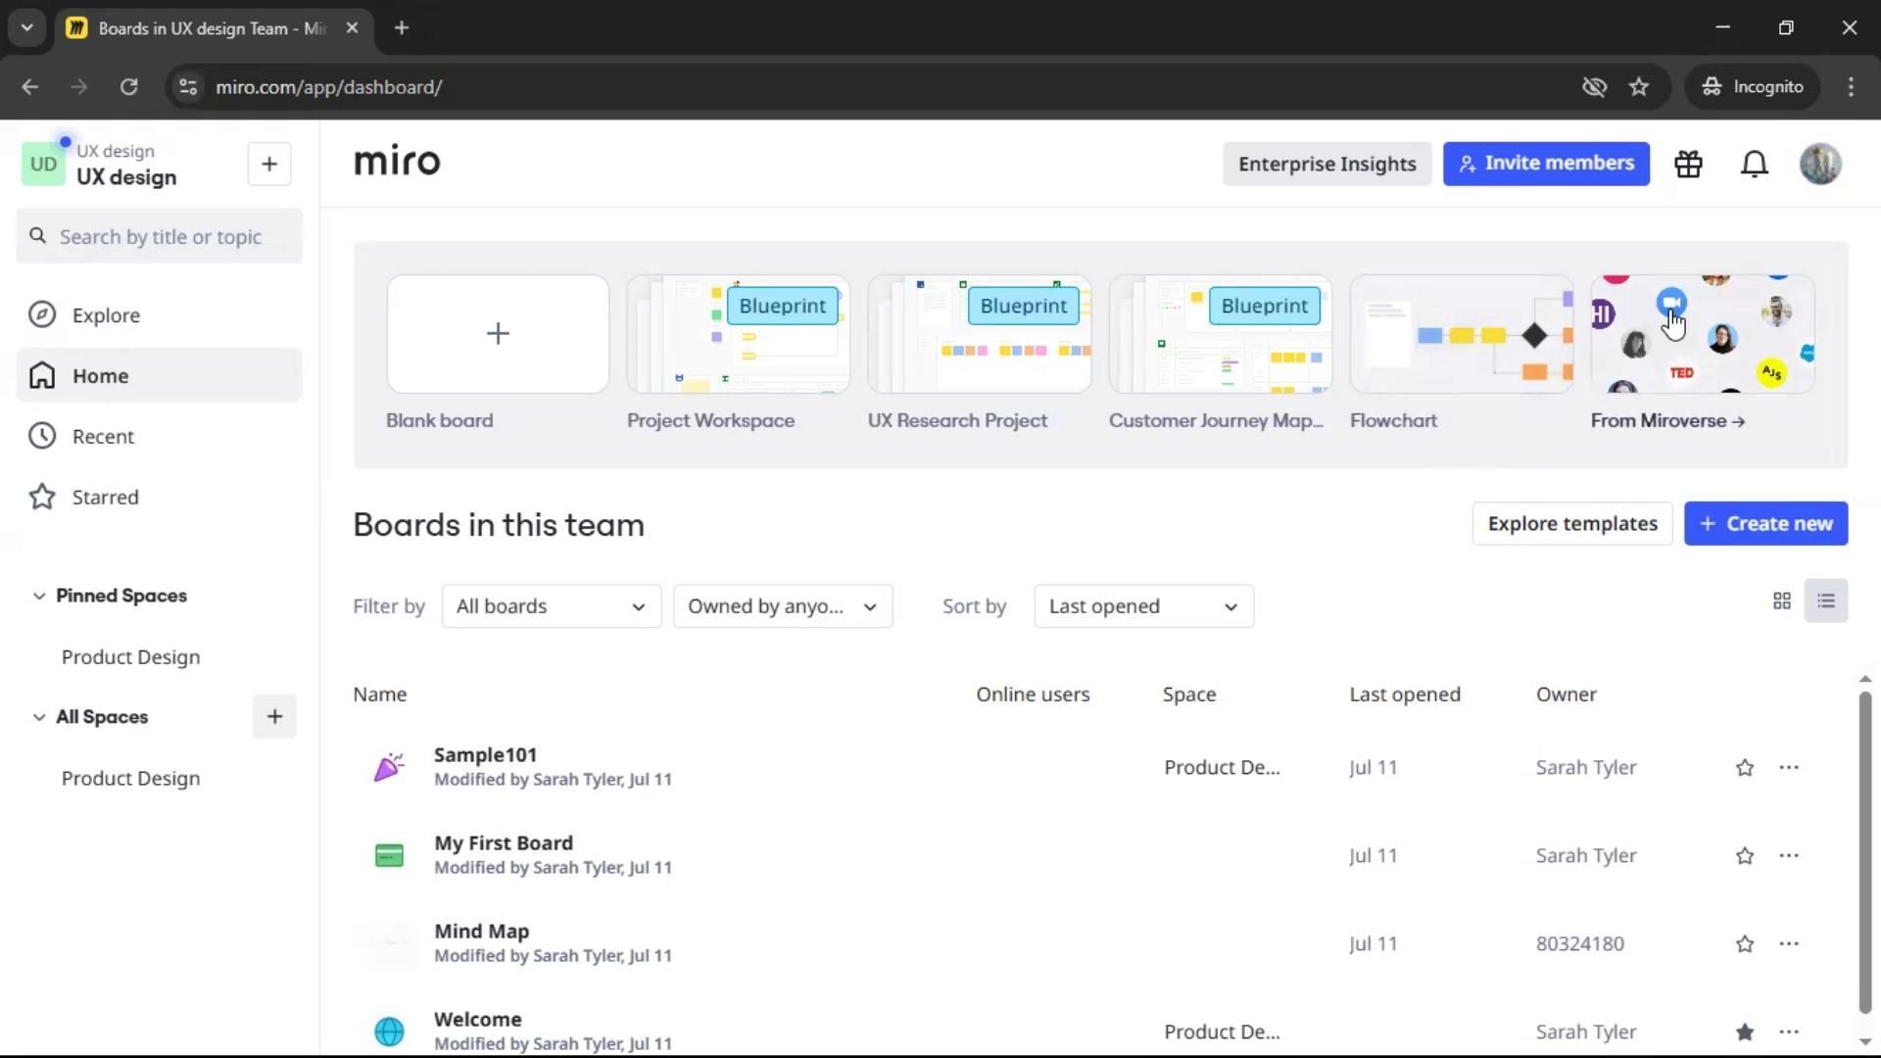Screen dimensions: 1881x1058
Task: Click the boards list vertical scrollbar
Action: coord(1864,852)
